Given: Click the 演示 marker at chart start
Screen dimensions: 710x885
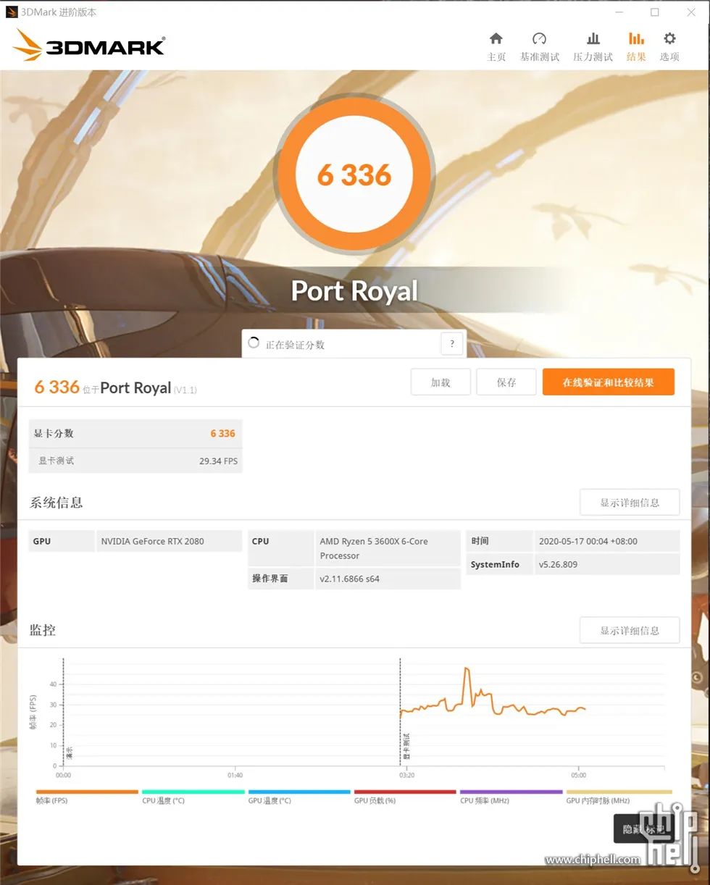Looking at the screenshot, I should click(70, 752).
